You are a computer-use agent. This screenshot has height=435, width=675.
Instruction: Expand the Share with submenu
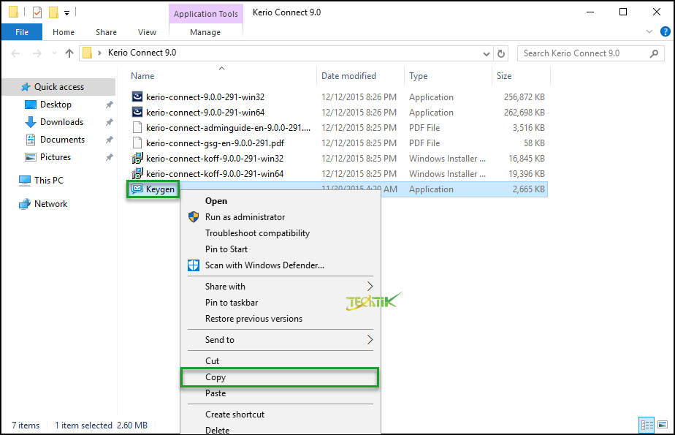[x=370, y=287]
